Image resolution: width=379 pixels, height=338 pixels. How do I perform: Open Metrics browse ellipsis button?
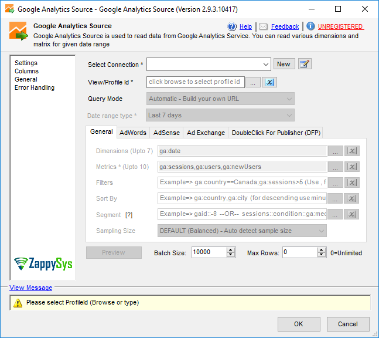pyautogui.click(x=335, y=167)
